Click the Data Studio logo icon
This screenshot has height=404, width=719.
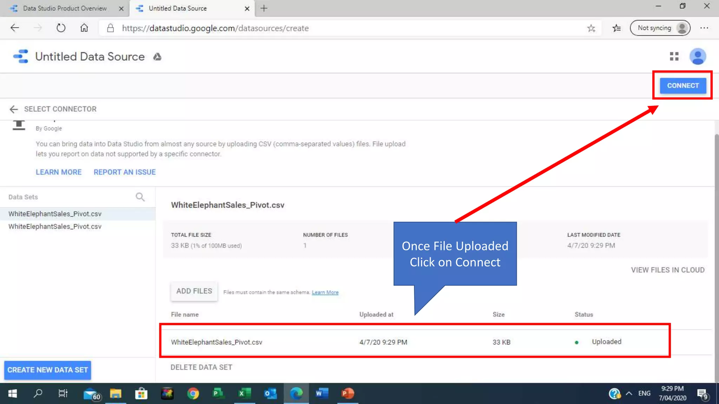(21, 56)
